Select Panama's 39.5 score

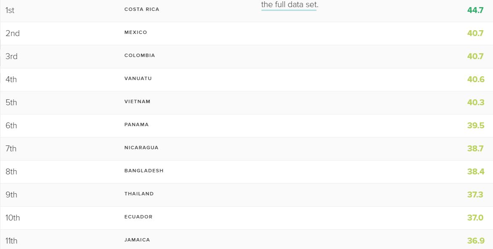tap(475, 125)
